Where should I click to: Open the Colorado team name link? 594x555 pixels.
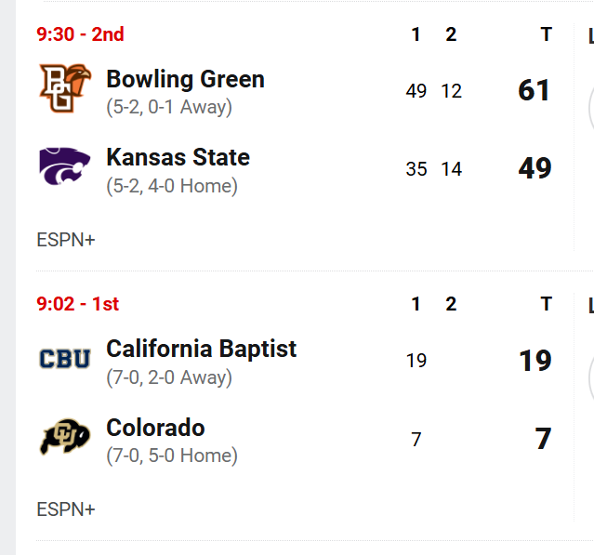[155, 428]
